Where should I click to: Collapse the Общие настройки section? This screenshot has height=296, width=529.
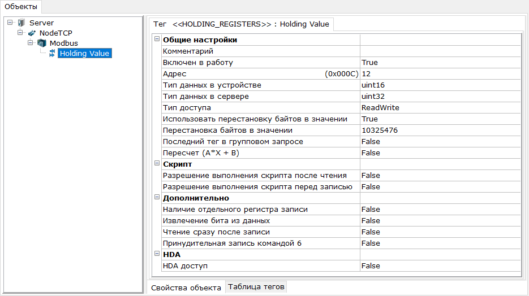coord(157,39)
